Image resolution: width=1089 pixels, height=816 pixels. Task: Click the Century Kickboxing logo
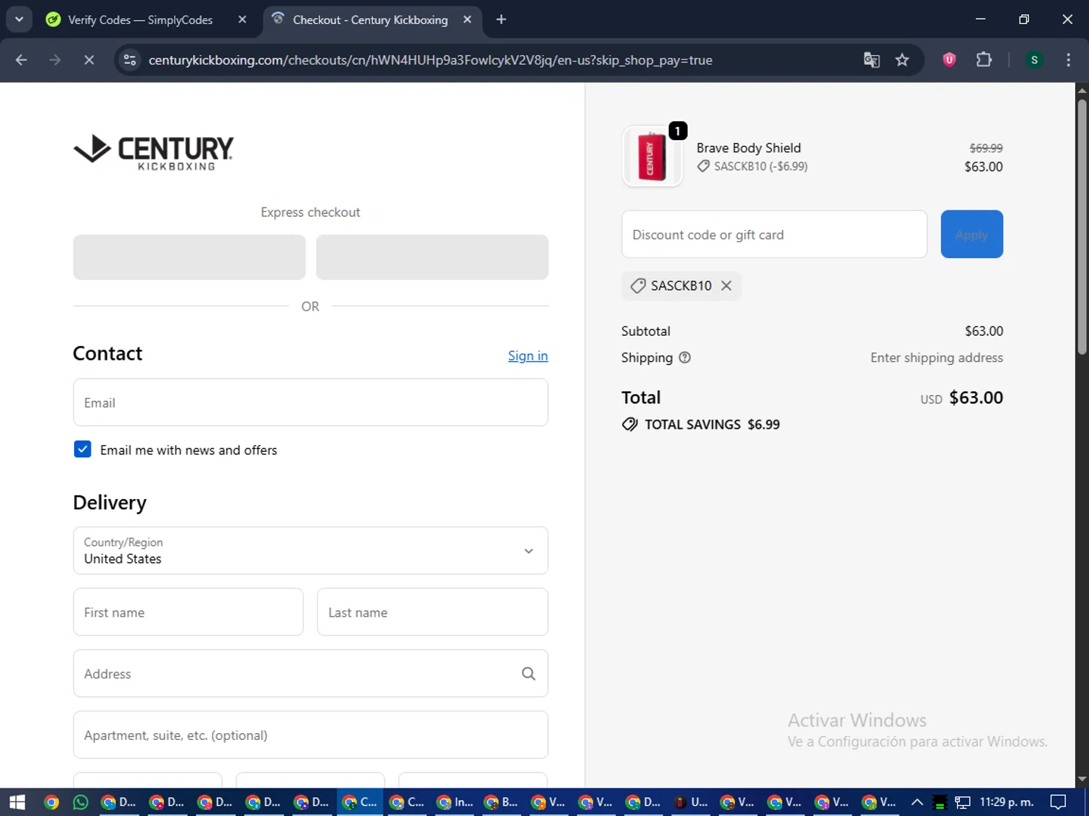click(154, 152)
